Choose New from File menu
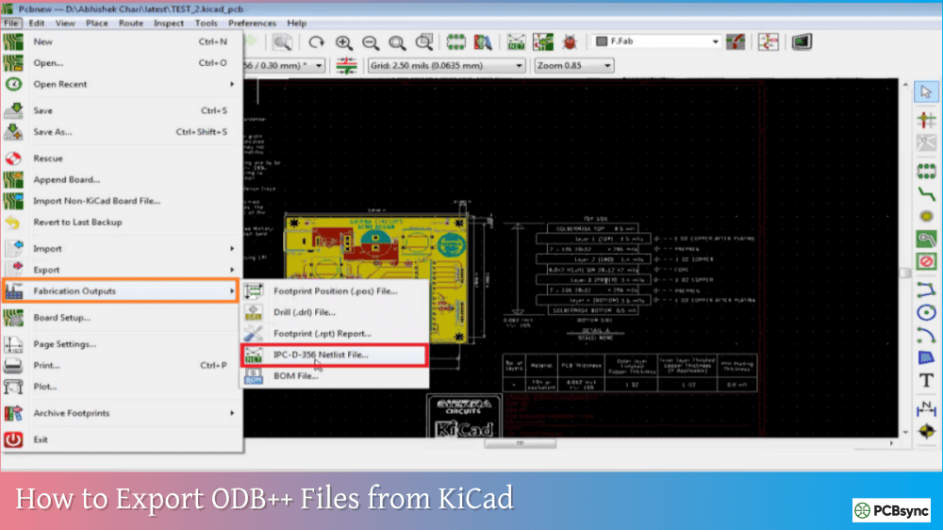Screen dimensions: 943x530 (x=122, y=41)
